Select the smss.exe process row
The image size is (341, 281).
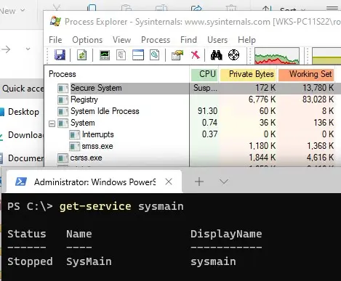click(x=193, y=146)
